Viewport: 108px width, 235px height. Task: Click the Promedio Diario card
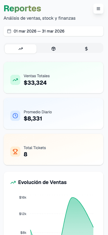coord(53,113)
